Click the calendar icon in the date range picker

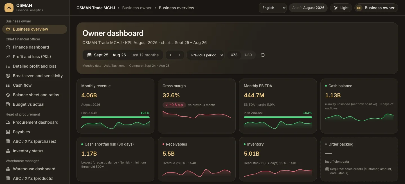point(89,55)
